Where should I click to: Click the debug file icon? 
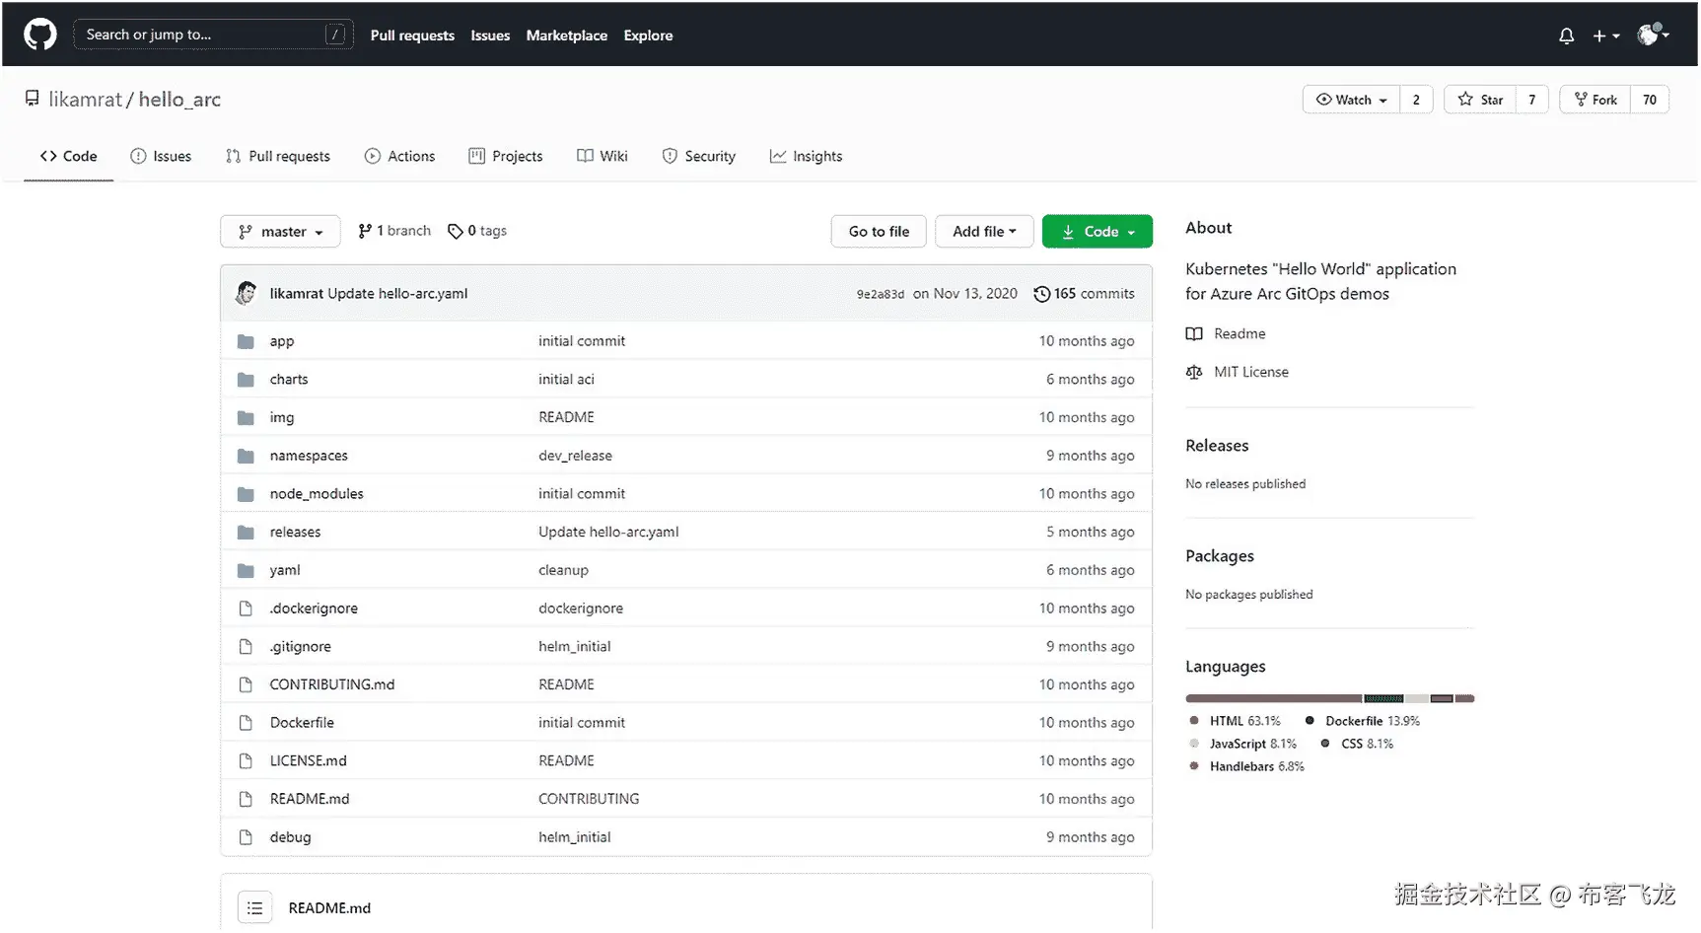pos(246,837)
